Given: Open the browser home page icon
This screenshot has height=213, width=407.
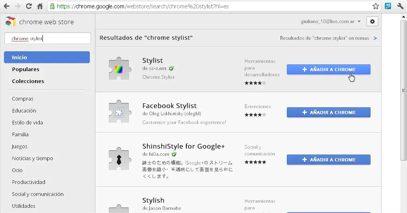Looking at the screenshot, I should tap(40, 6).
